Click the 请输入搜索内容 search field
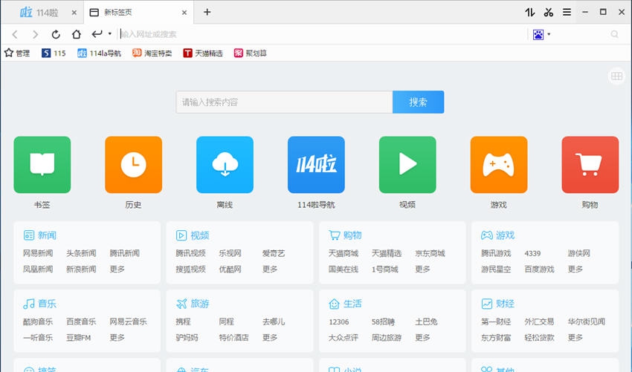Image resolution: width=632 pixels, height=372 pixels. [284, 102]
